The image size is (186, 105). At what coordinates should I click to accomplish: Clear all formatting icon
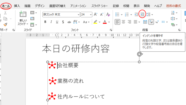coord(108,15)
